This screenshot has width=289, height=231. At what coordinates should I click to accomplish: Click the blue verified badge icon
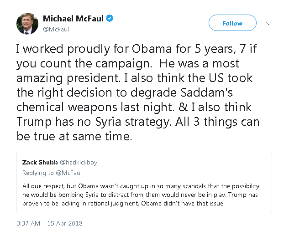(x=110, y=18)
